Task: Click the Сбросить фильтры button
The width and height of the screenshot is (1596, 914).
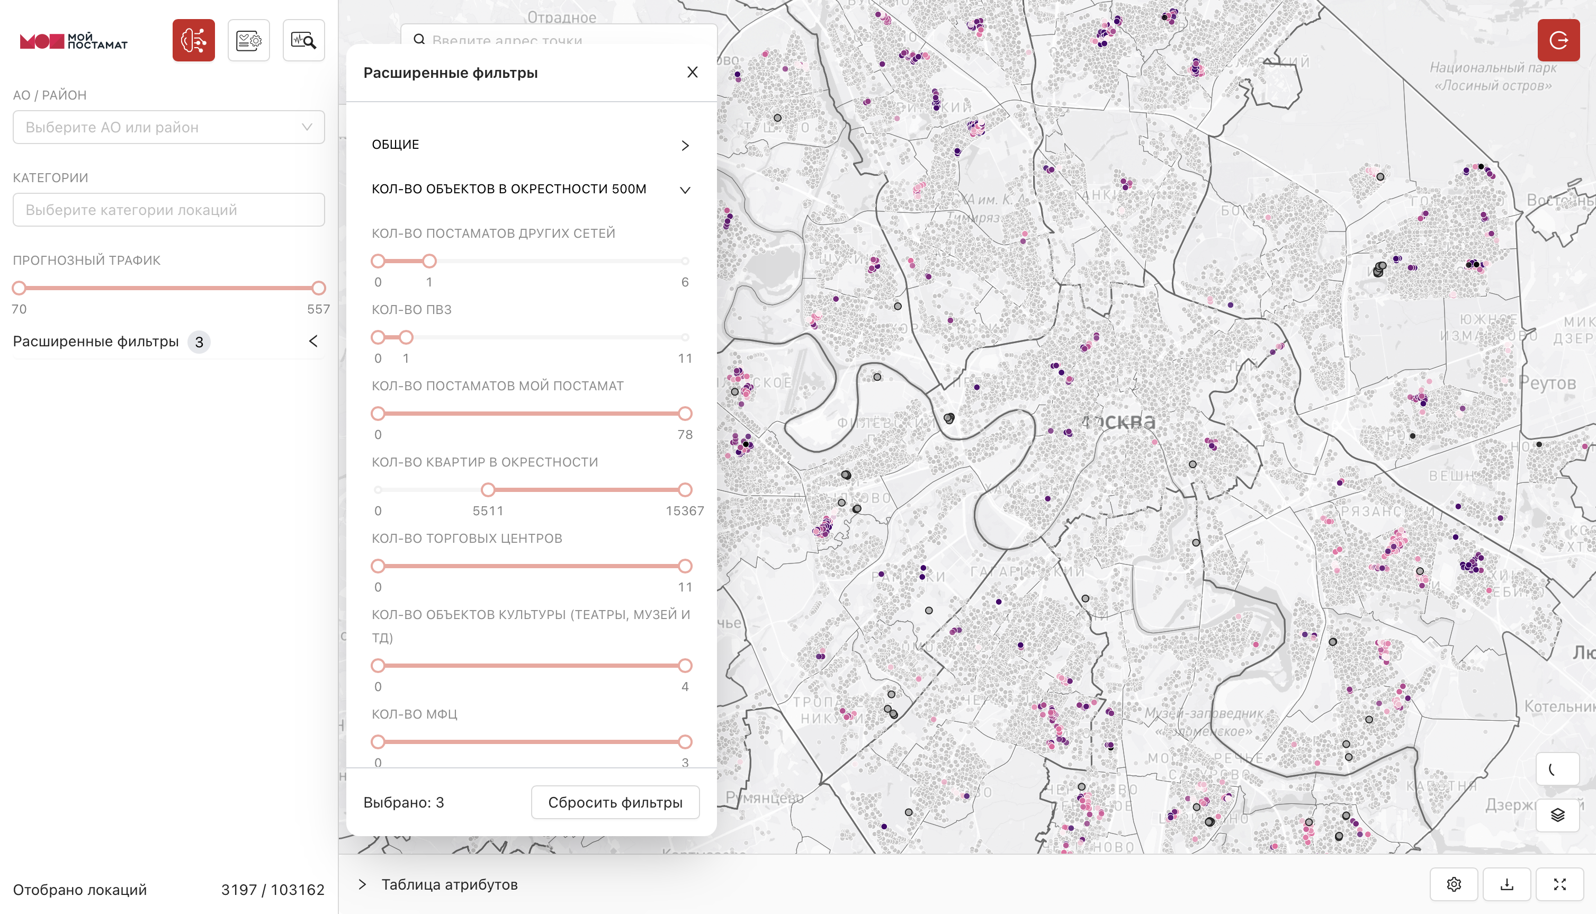Action: [x=615, y=802]
